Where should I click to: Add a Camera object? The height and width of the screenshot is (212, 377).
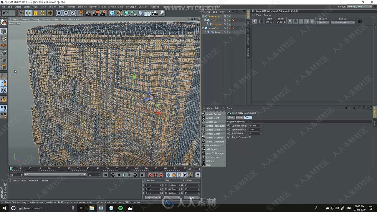click(x=155, y=13)
